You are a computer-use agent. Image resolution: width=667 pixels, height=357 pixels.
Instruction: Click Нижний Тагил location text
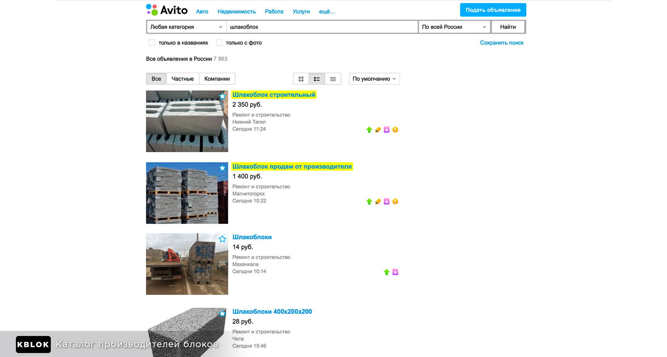point(249,122)
